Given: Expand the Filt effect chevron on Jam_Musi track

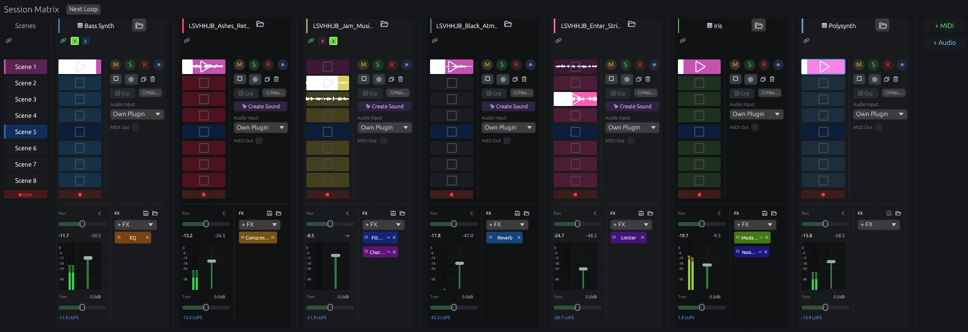Looking at the screenshot, I should pyautogui.click(x=388, y=238).
